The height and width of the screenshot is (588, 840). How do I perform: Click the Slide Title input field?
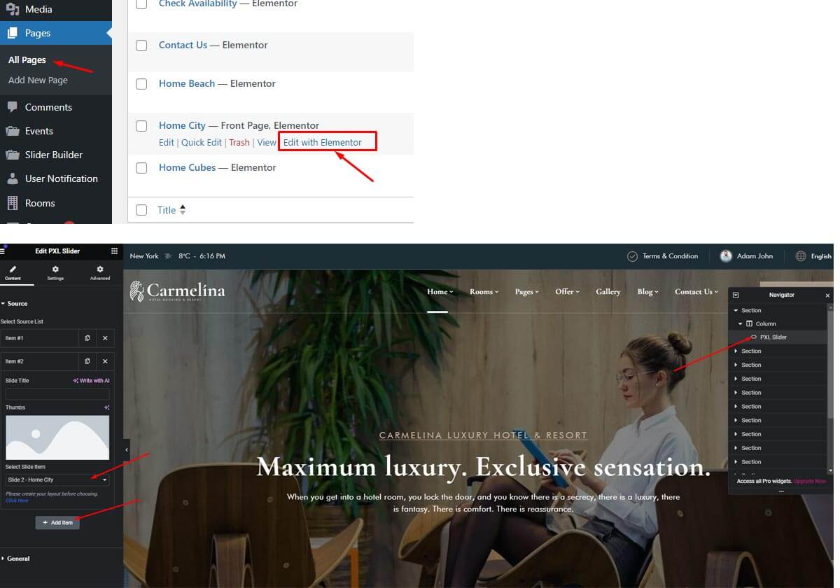coord(57,394)
